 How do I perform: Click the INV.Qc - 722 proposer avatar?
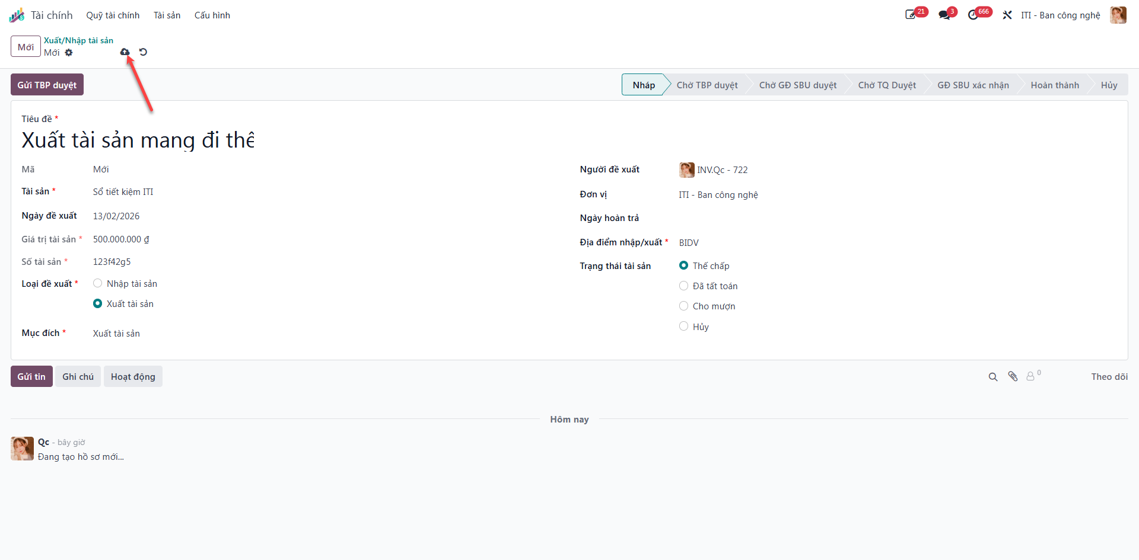pos(687,170)
